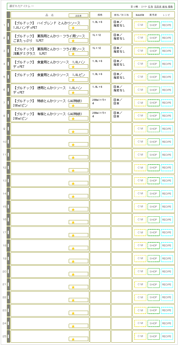Click the 注目度 bar in row 18
Viewport: 178px width, 345px height.
tap(78, 248)
